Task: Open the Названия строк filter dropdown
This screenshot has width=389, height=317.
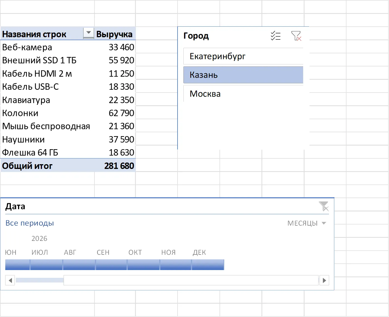Action: (x=89, y=33)
